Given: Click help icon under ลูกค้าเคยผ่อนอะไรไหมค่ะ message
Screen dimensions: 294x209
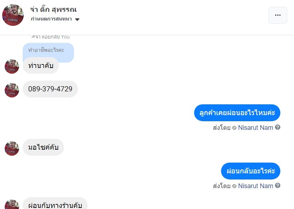Looking at the screenshot, I should pyautogui.click(x=277, y=127).
